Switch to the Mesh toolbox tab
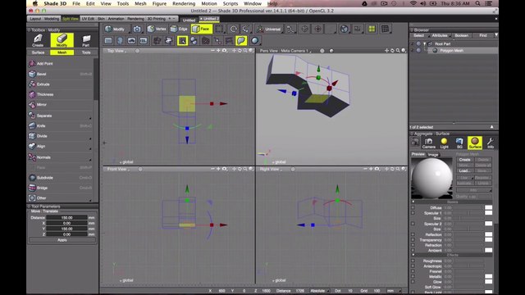 pos(62,52)
